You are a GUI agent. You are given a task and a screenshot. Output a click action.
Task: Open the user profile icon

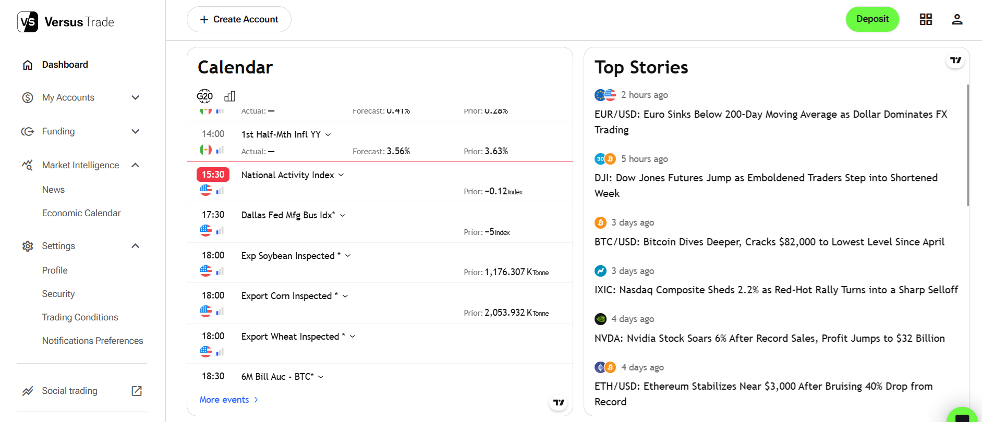pyautogui.click(x=957, y=19)
